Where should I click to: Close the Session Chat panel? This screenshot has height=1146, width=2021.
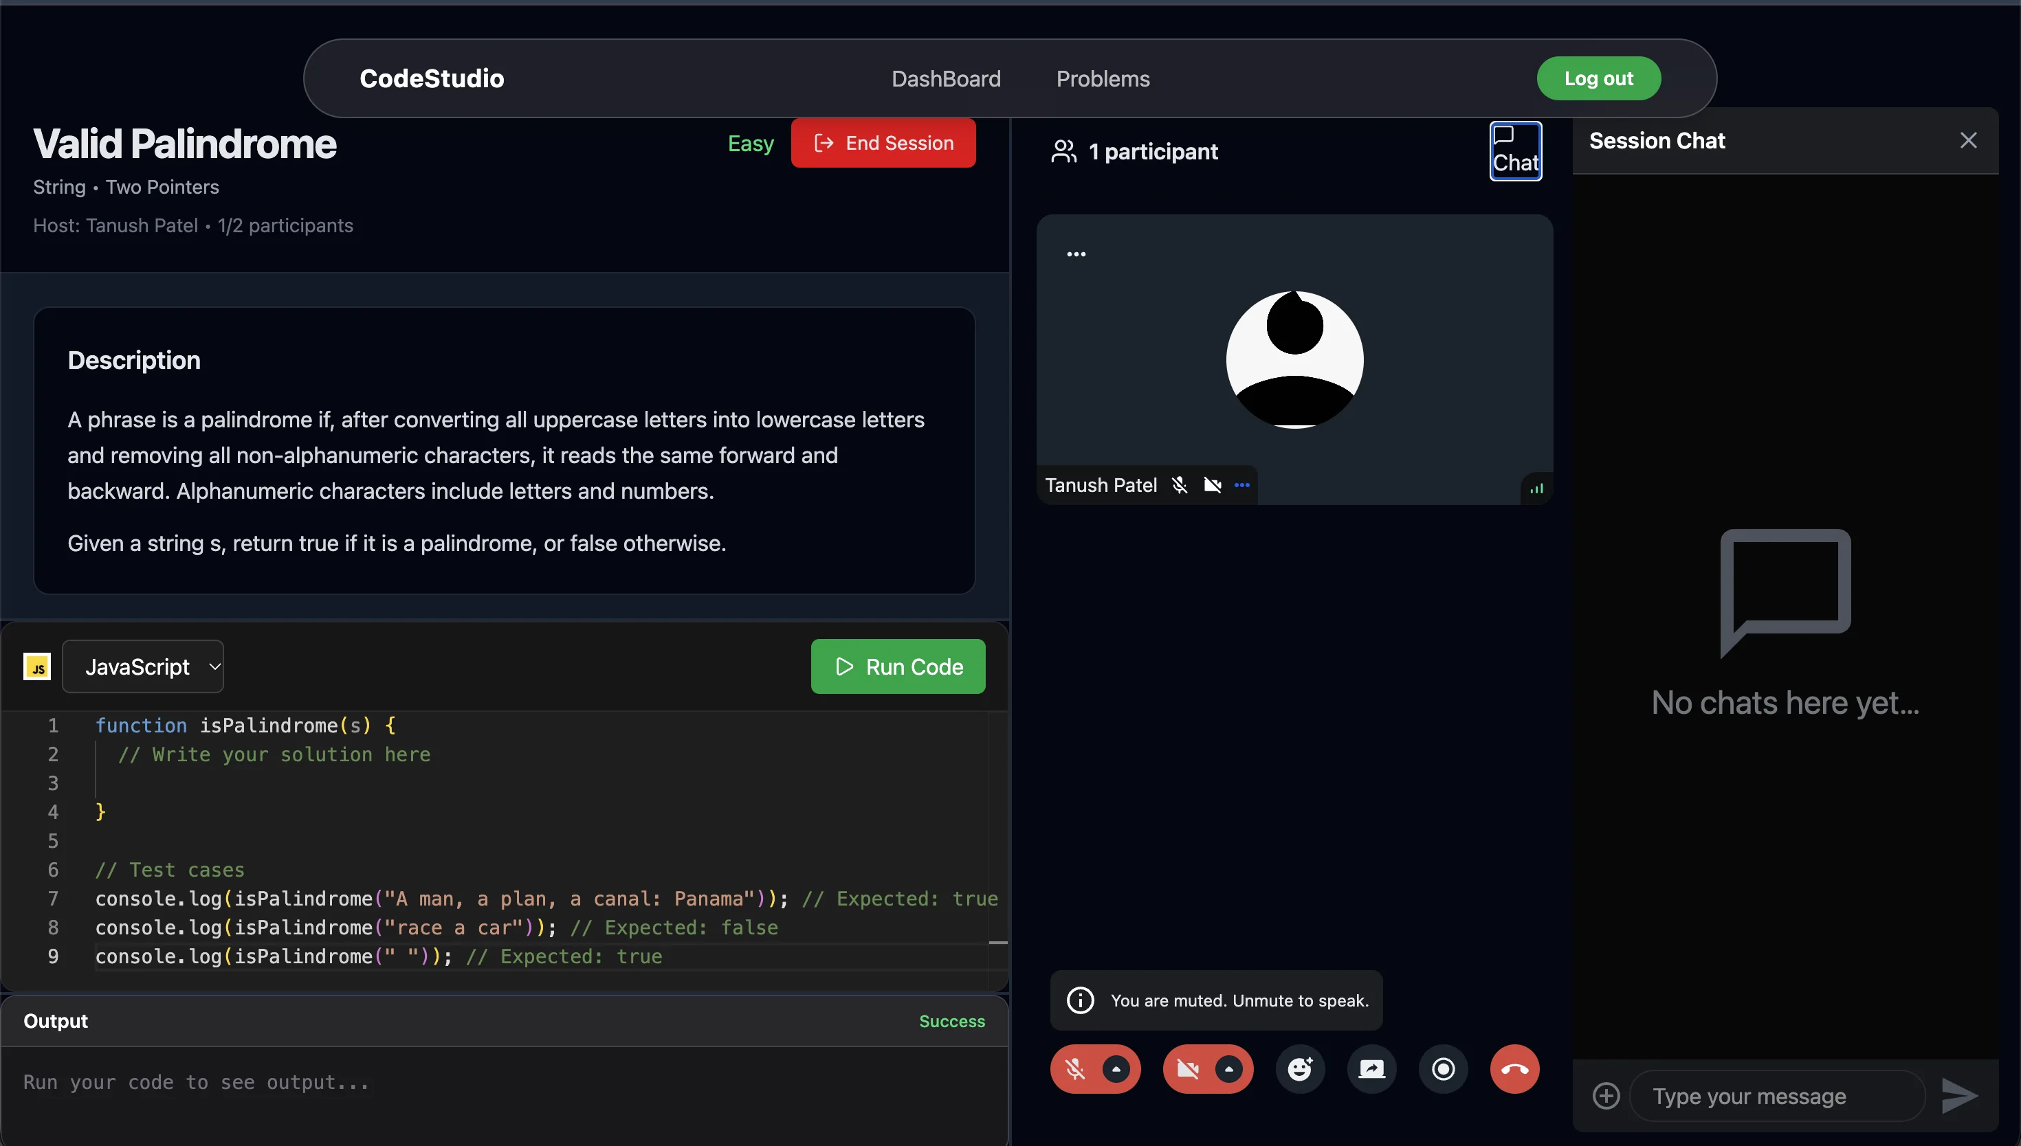point(1967,141)
